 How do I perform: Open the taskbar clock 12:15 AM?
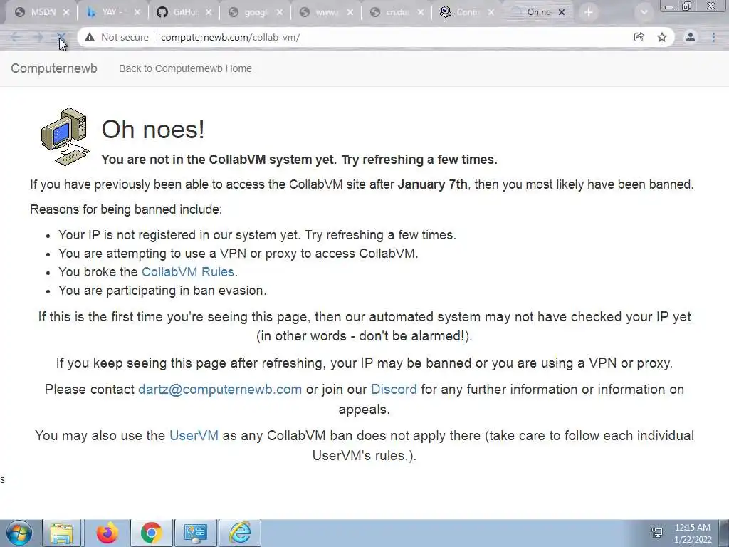(693, 533)
